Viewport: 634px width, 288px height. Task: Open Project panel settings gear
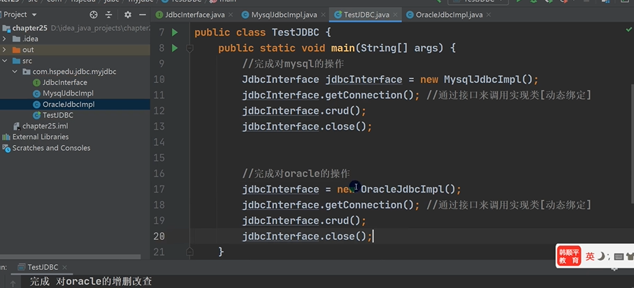pyautogui.click(x=128, y=15)
